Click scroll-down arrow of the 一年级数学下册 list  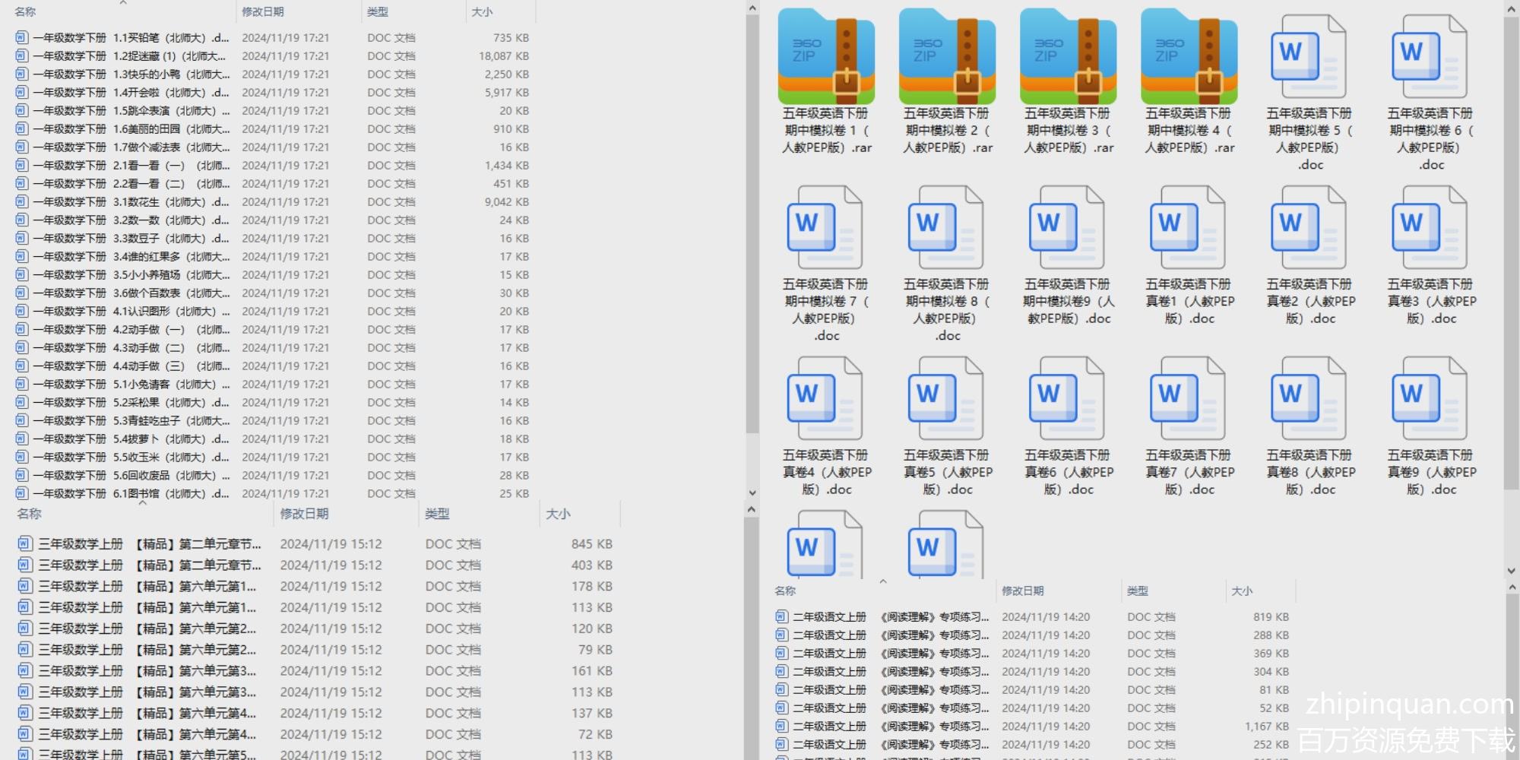click(752, 493)
